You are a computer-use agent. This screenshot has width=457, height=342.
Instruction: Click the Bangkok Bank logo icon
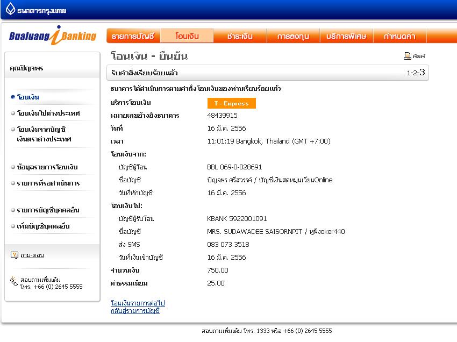(11, 9)
